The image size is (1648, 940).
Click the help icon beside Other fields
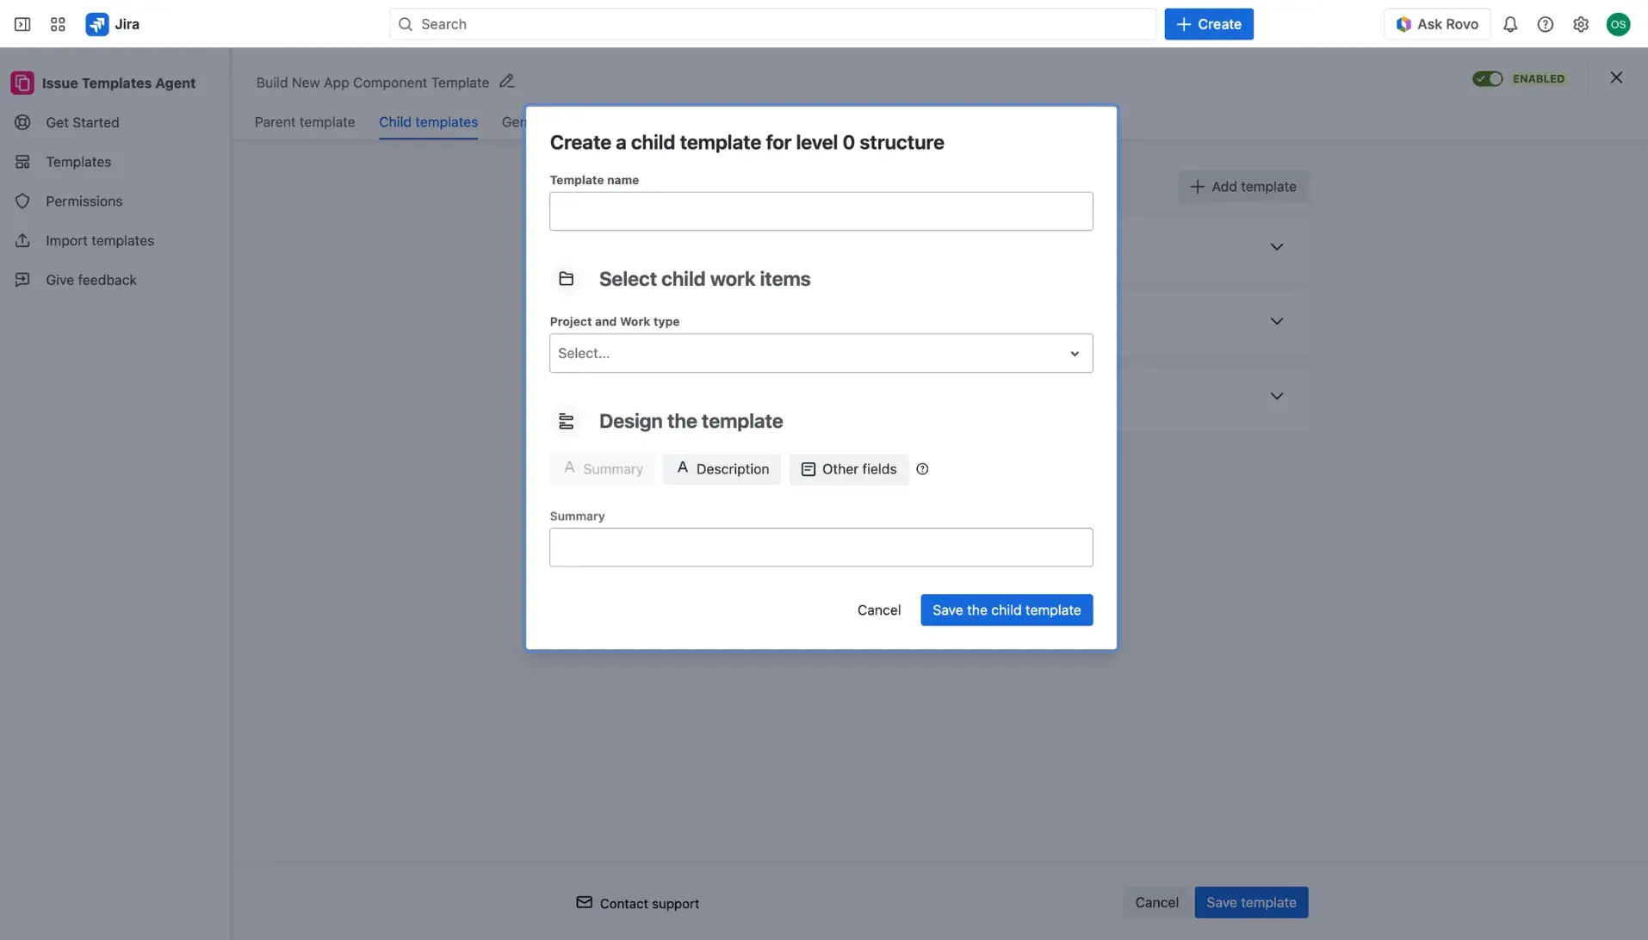[923, 468]
